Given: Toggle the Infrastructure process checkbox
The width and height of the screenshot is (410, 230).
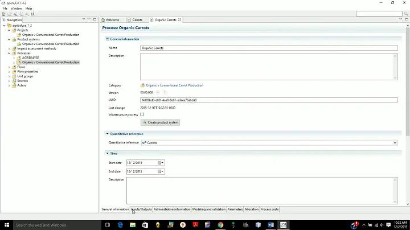Looking at the screenshot, I should coord(142,114).
